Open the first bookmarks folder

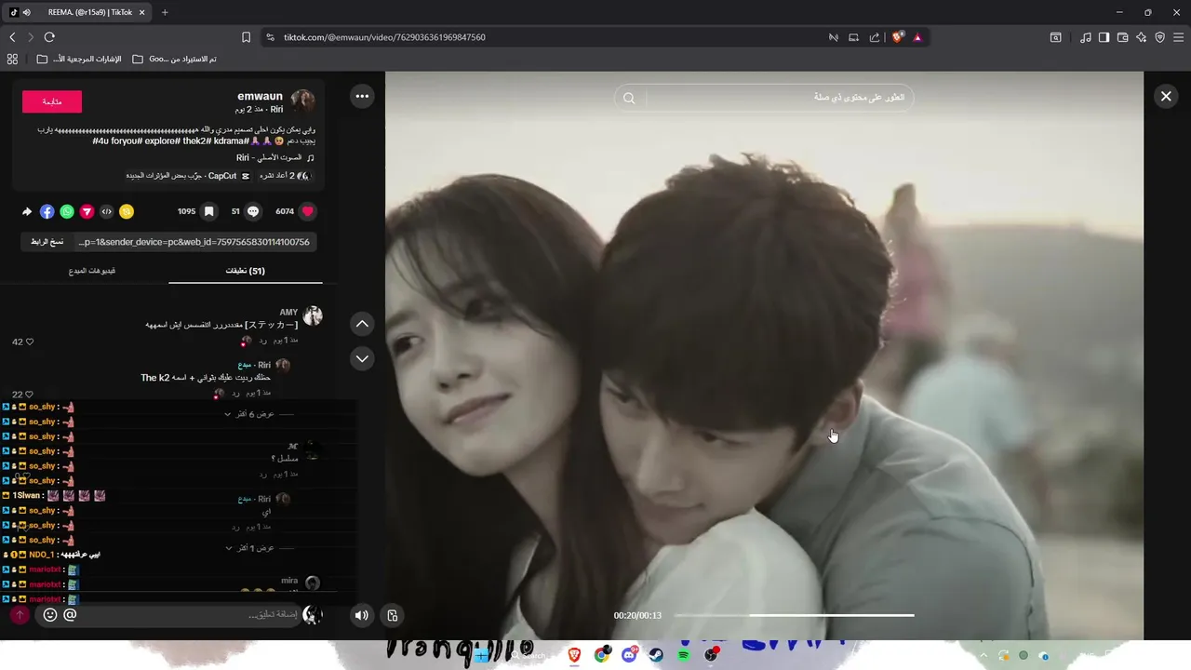pos(78,59)
